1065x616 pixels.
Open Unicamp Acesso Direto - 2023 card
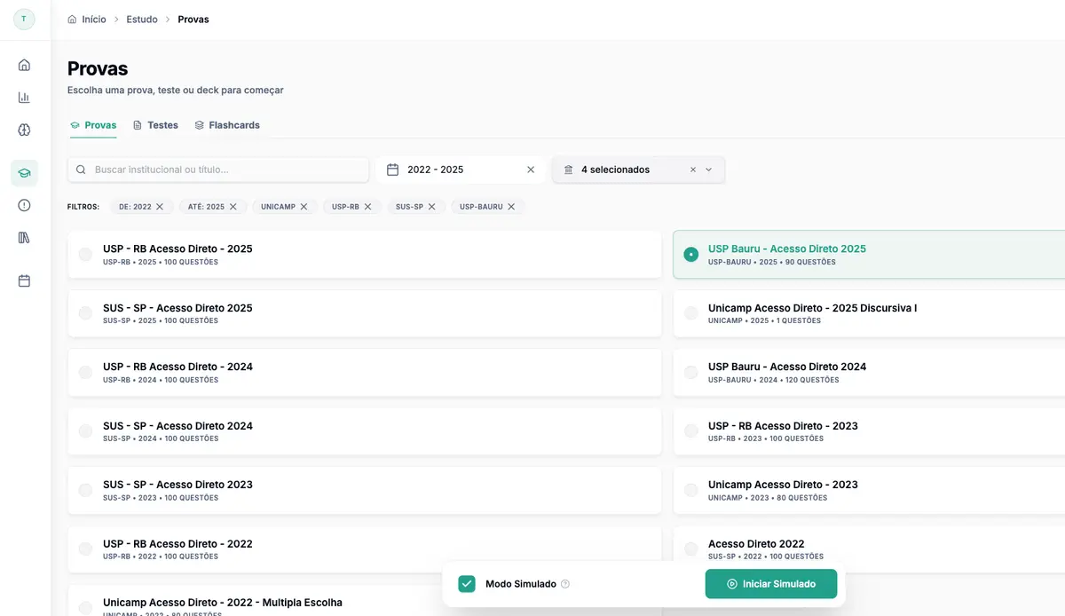click(869, 491)
